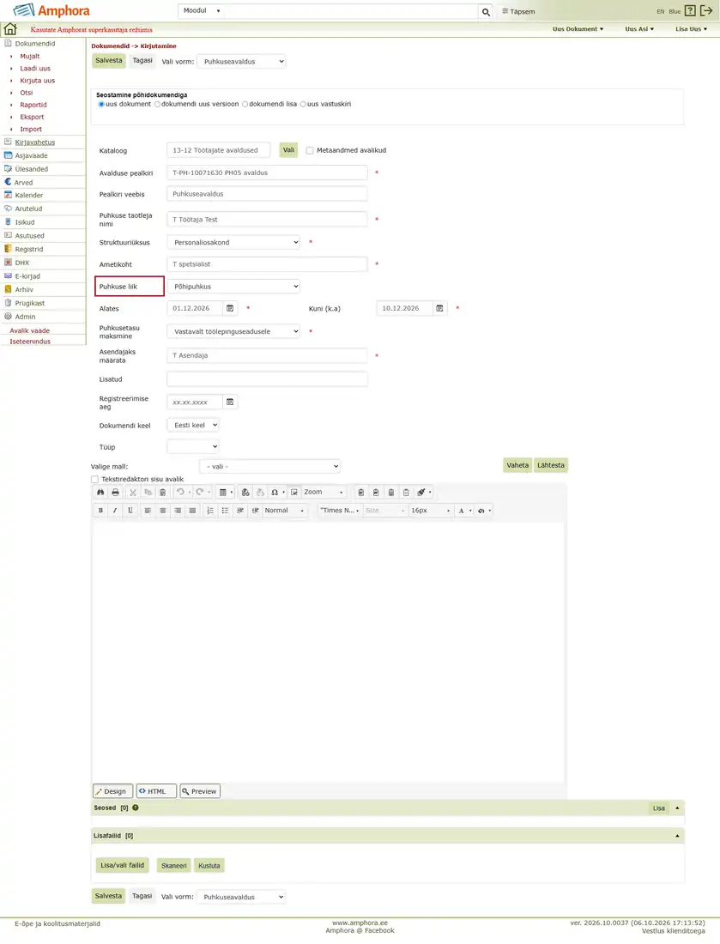Click the Vali button next to Kataloog
The width and height of the screenshot is (720, 944).
tap(289, 150)
